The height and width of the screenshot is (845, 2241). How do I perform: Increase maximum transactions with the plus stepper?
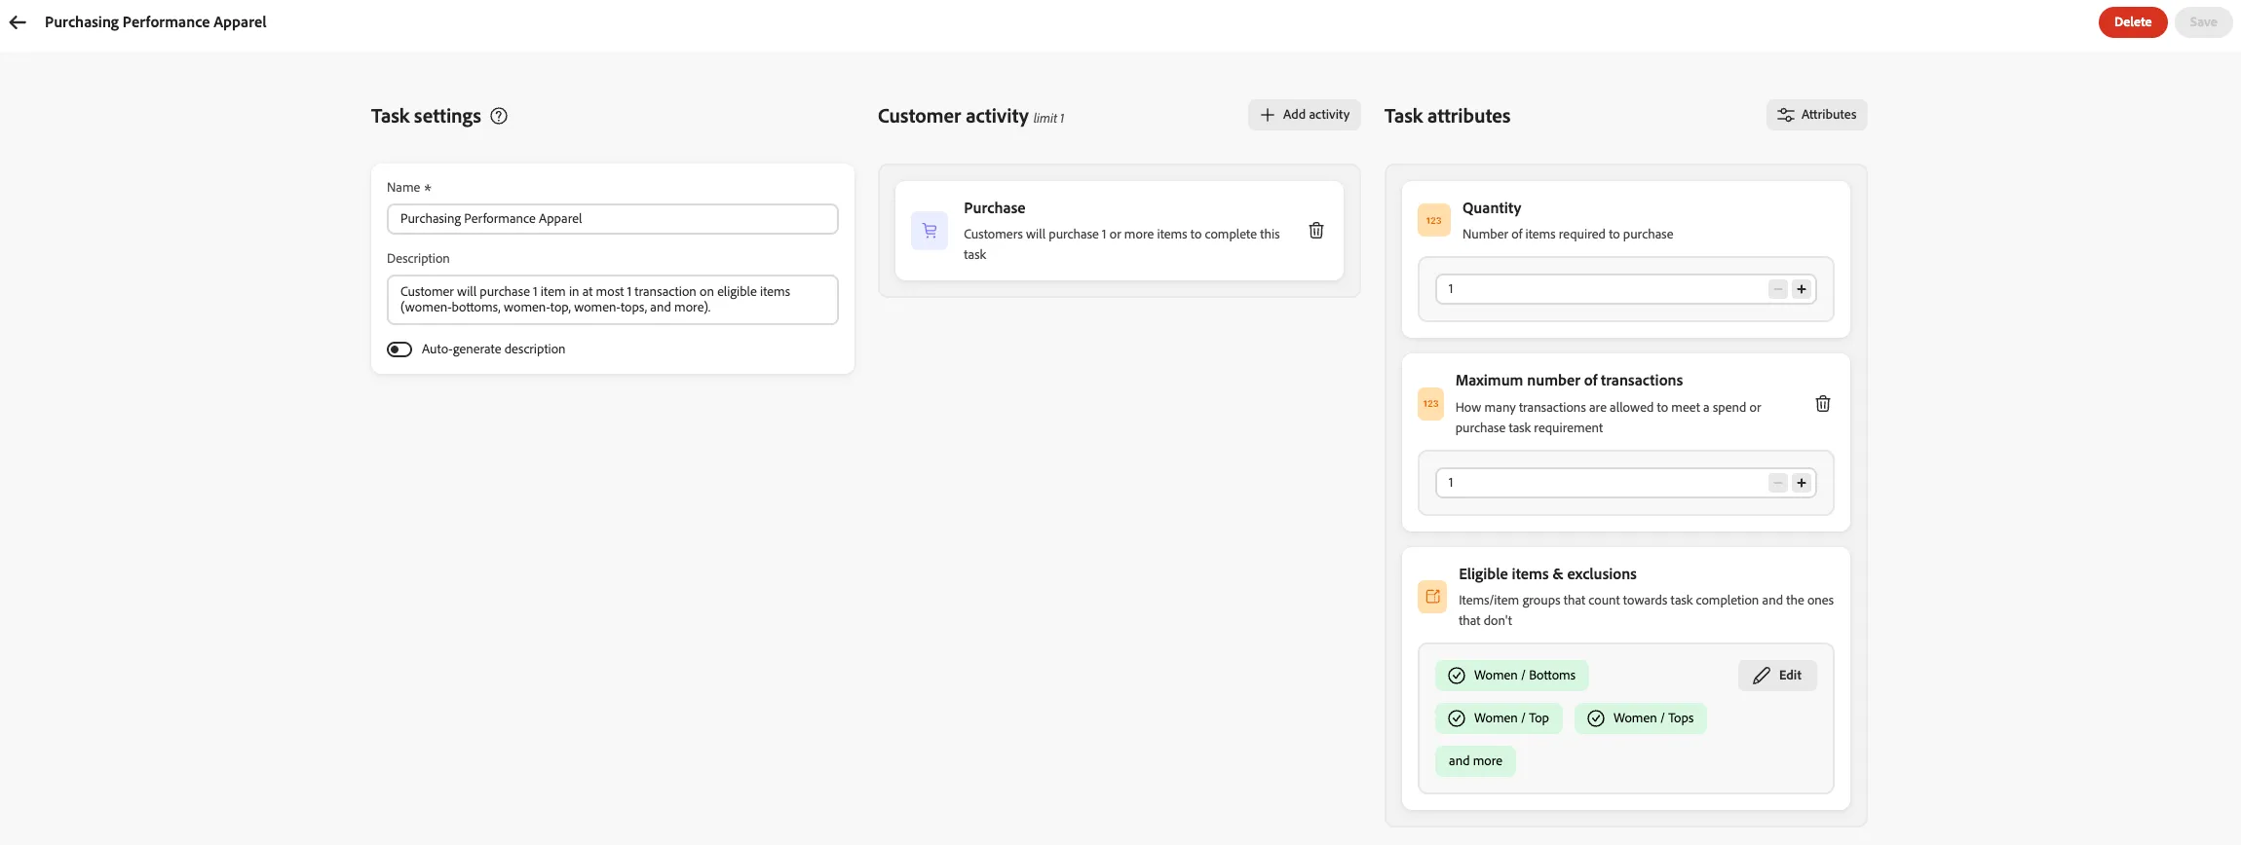[1802, 483]
